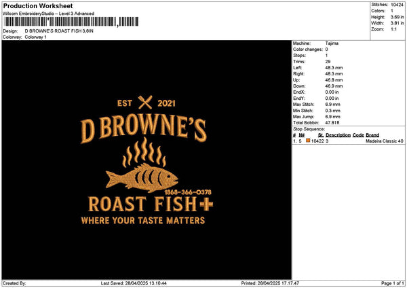Screen dimensions: 407x288
Task: Click the phone number 1868-366-0378
Action: click(x=188, y=192)
